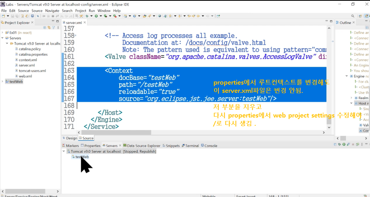The height and width of the screenshot is (197, 370).
Task: Switch to the Console tab
Action: (209, 146)
